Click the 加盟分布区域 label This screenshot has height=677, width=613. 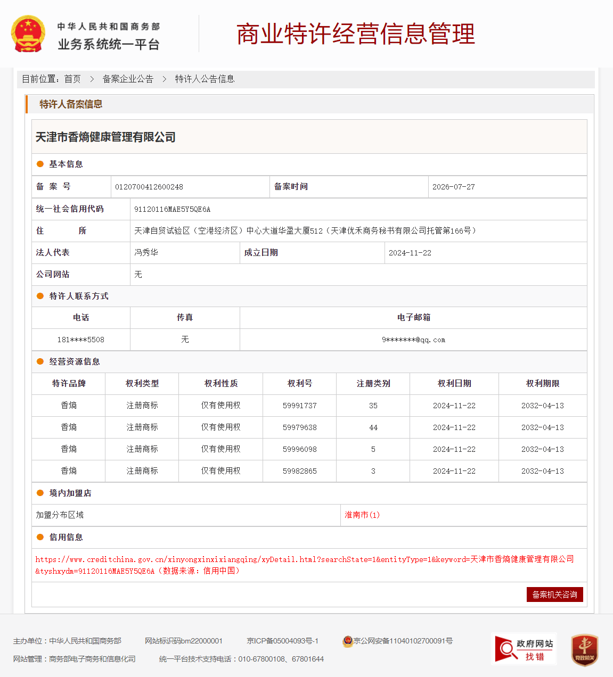pyautogui.click(x=60, y=515)
